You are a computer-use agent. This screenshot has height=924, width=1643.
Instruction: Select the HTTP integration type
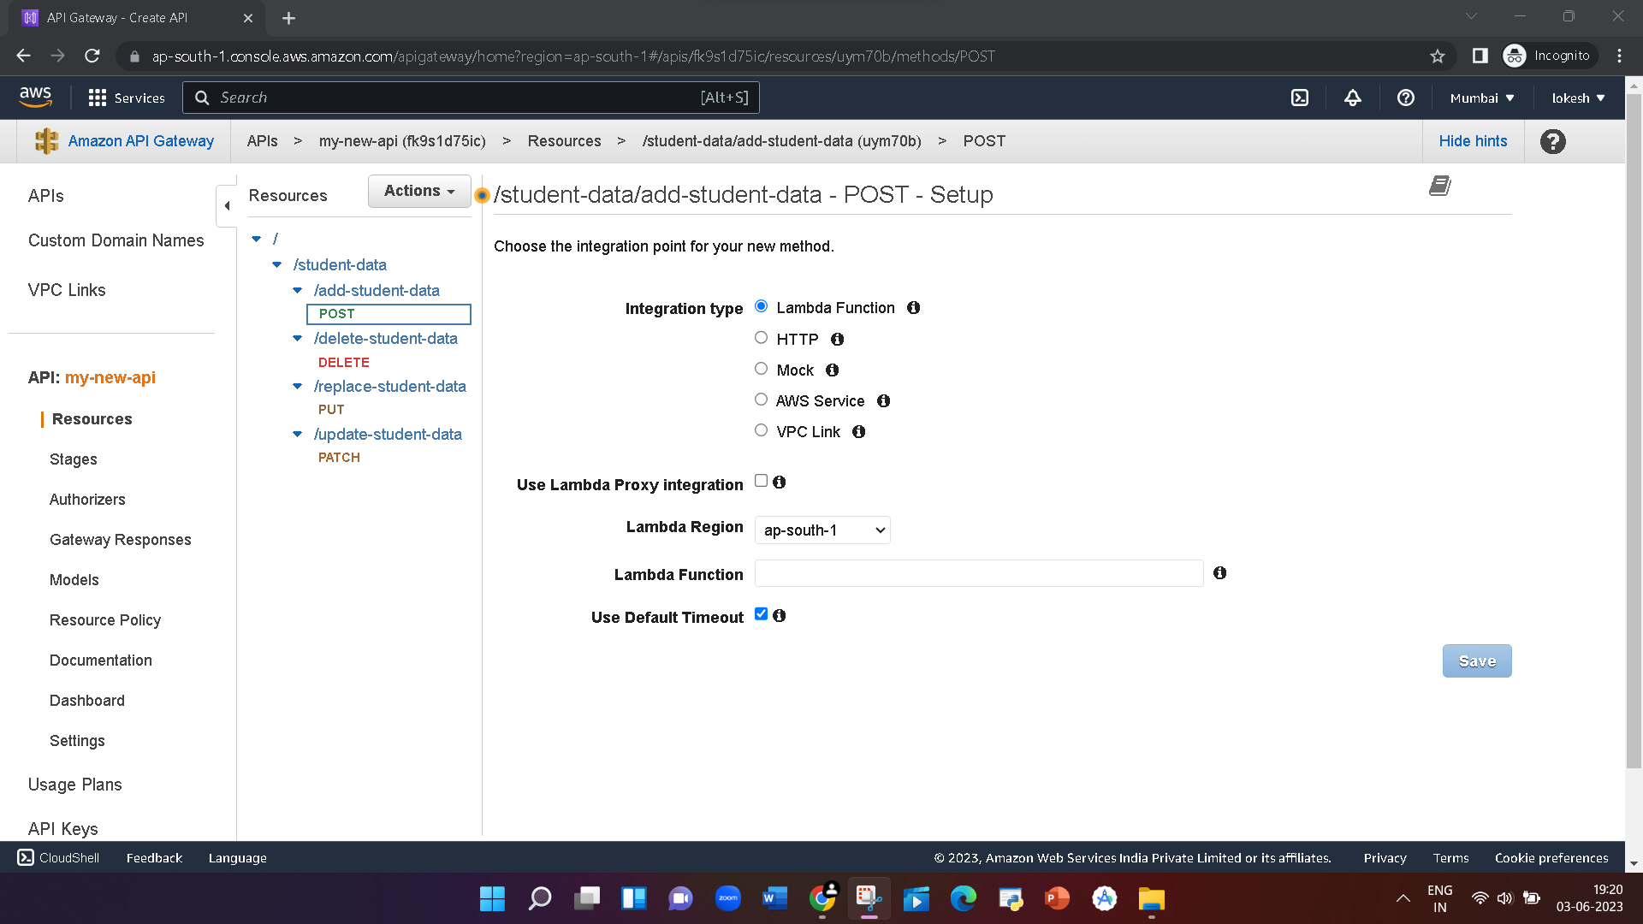pos(761,337)
